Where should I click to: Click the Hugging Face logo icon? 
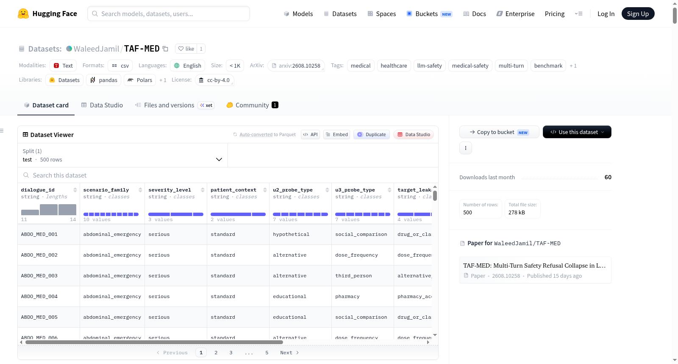coord(23,14)
